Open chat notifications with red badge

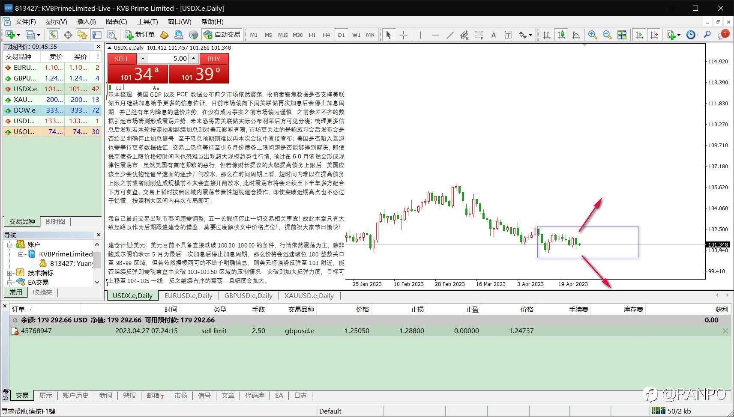[x=723, y=35]
